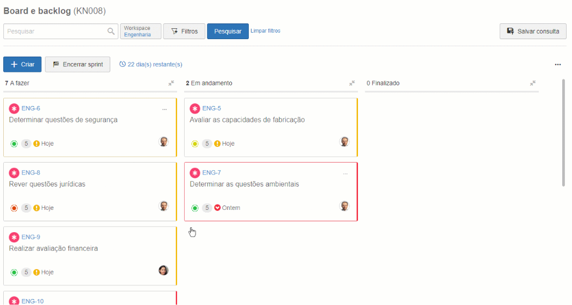Collapse the 'Em andamento' column

352,83
